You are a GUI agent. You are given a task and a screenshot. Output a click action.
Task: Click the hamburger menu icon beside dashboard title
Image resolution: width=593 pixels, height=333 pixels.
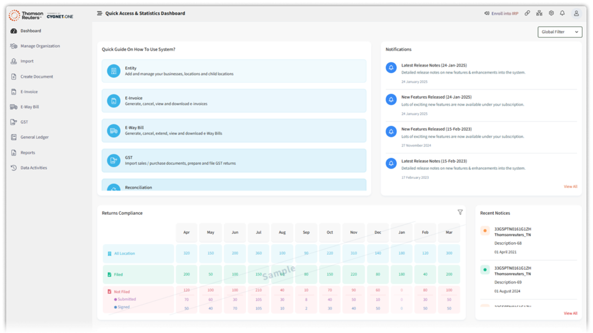[x=99, y=13]
